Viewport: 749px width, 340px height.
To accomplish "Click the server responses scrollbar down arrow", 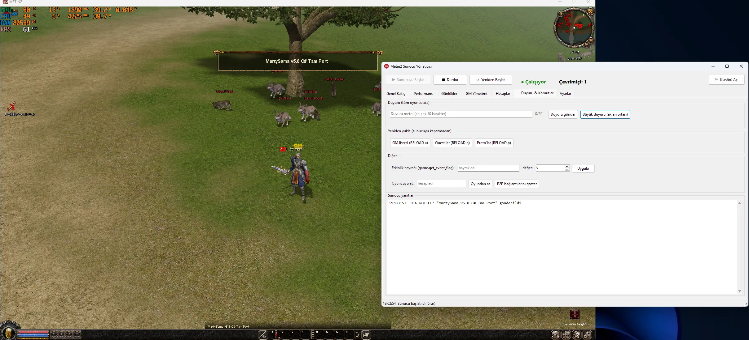I will [740, 291].
